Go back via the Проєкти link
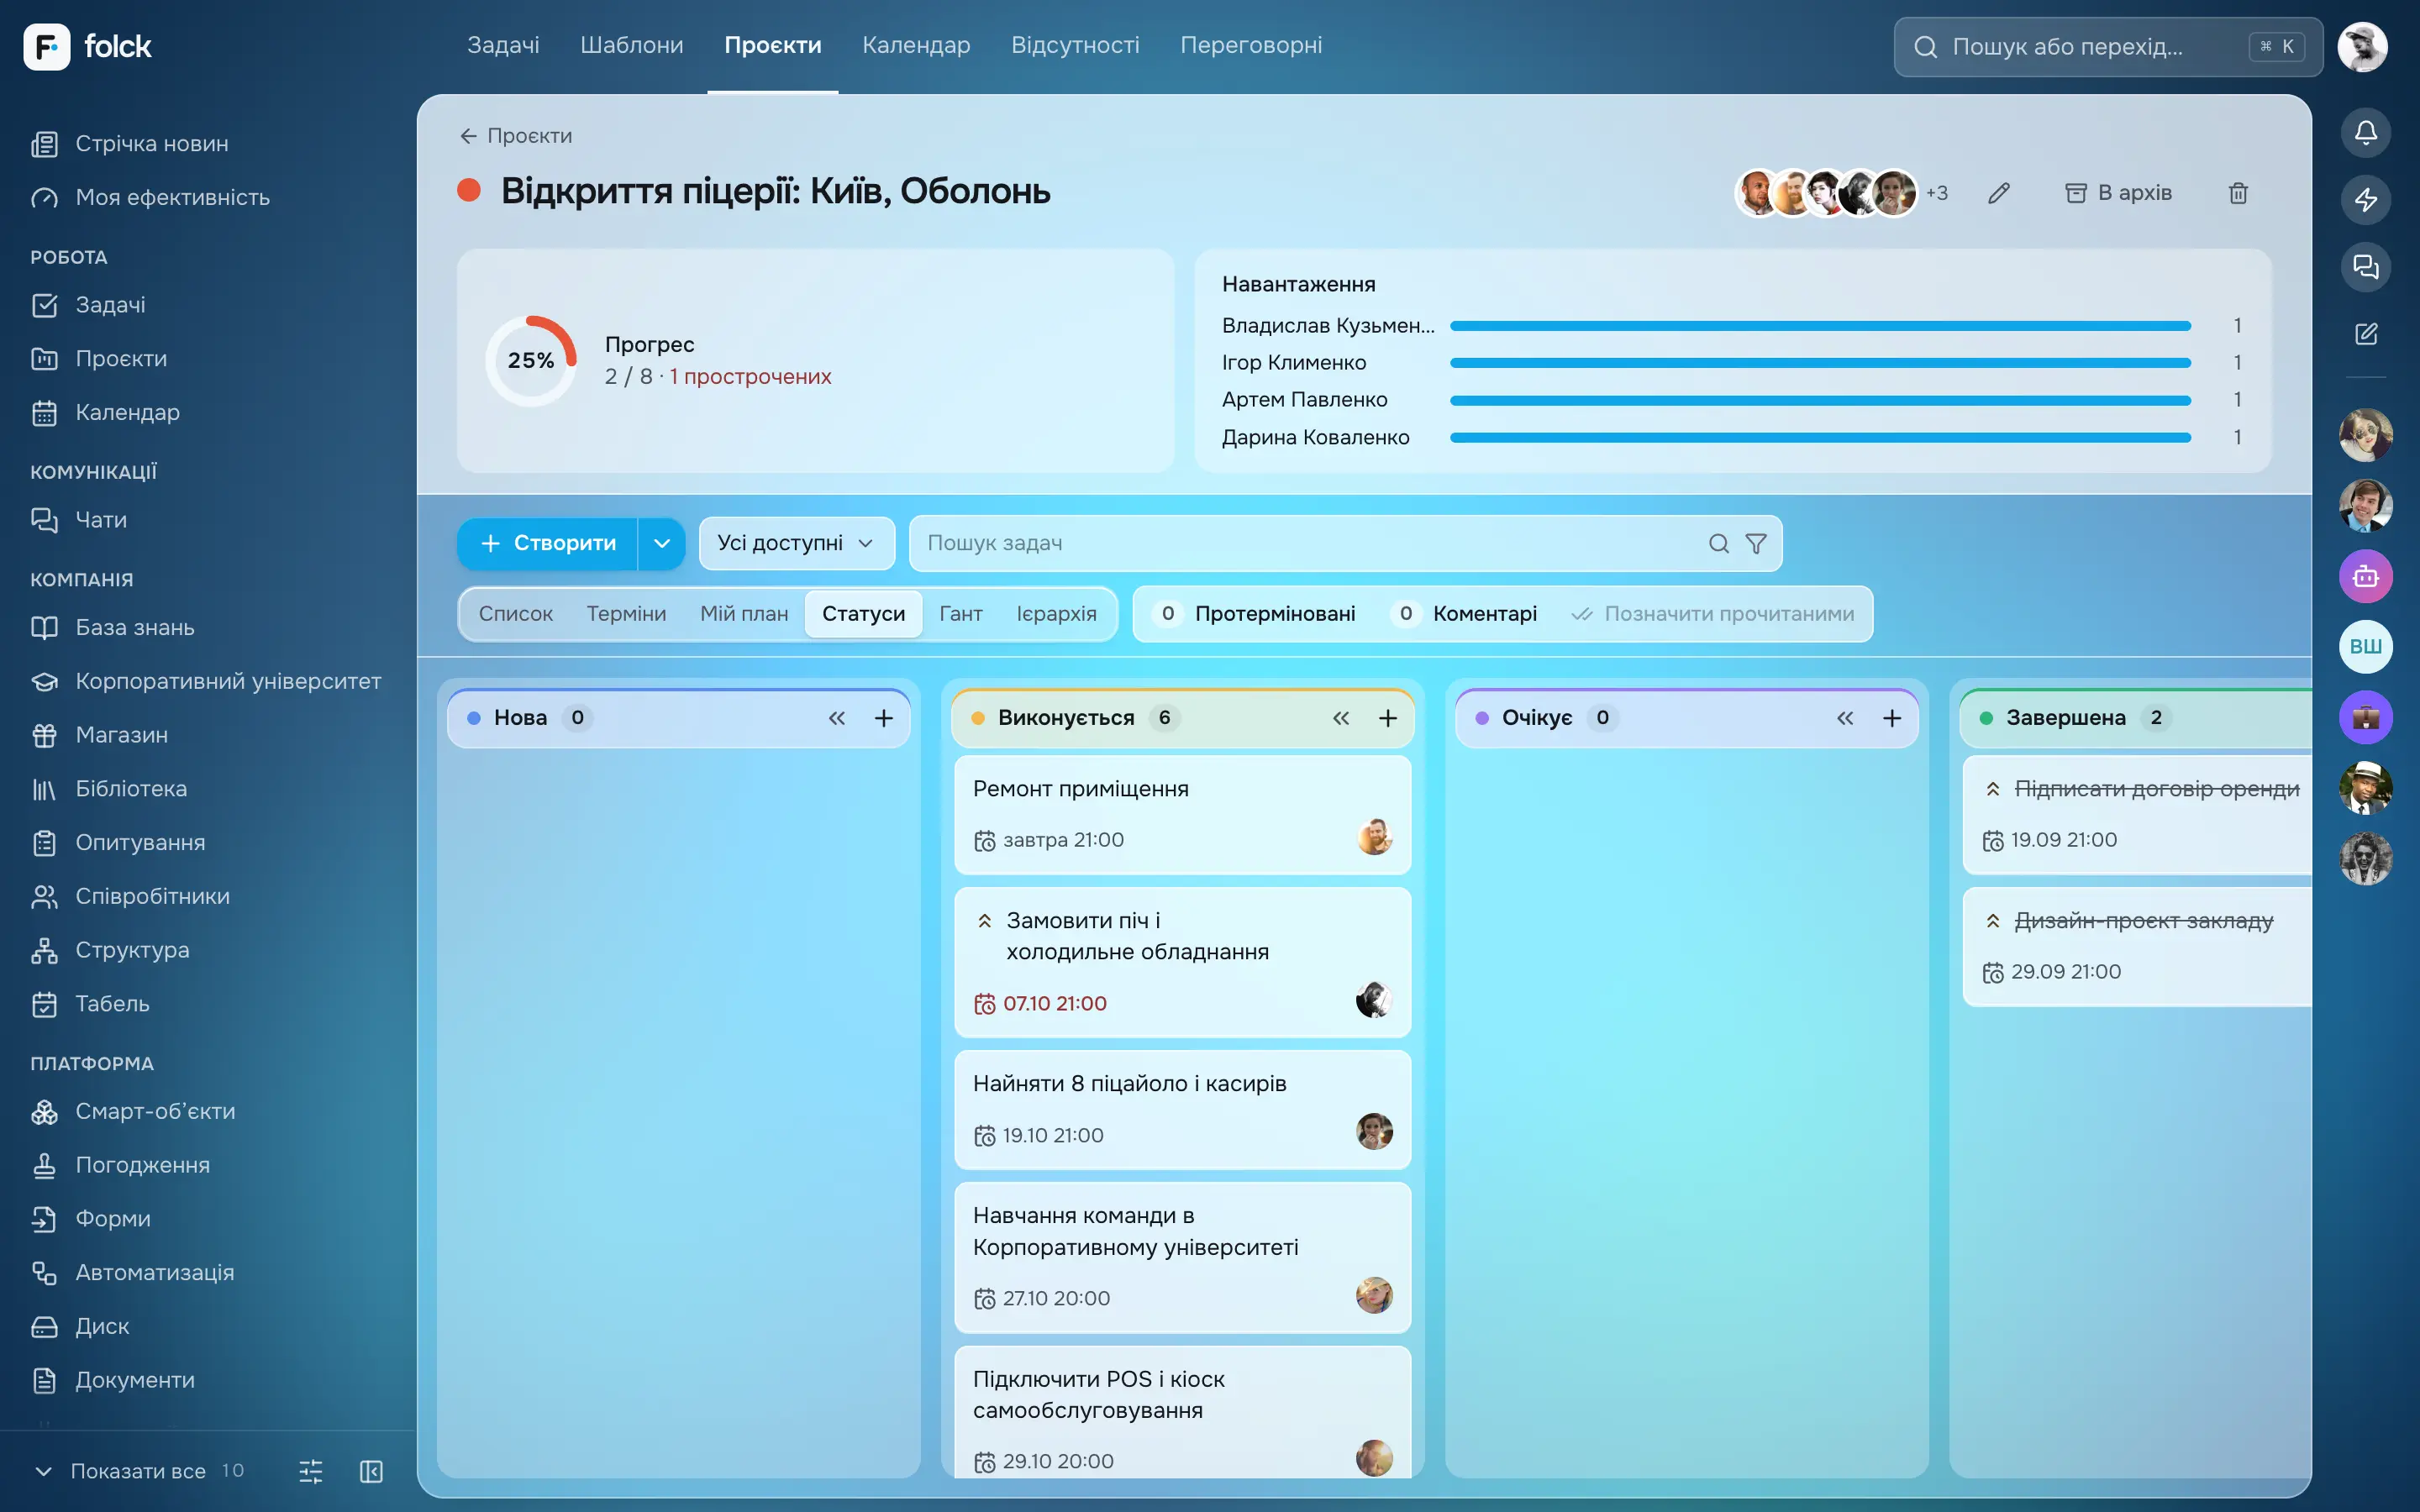This screenshot has height=1512, width=2420. pyautogui.click(x=515, y=135)
